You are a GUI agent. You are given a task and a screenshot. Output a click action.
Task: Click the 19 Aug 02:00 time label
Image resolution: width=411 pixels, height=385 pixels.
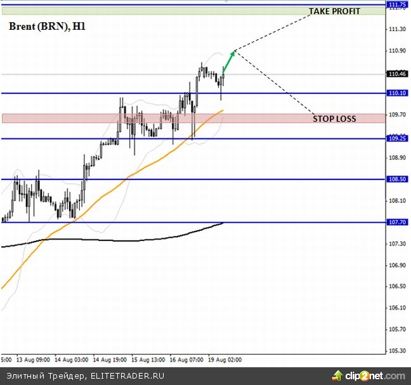coord(225,359)
